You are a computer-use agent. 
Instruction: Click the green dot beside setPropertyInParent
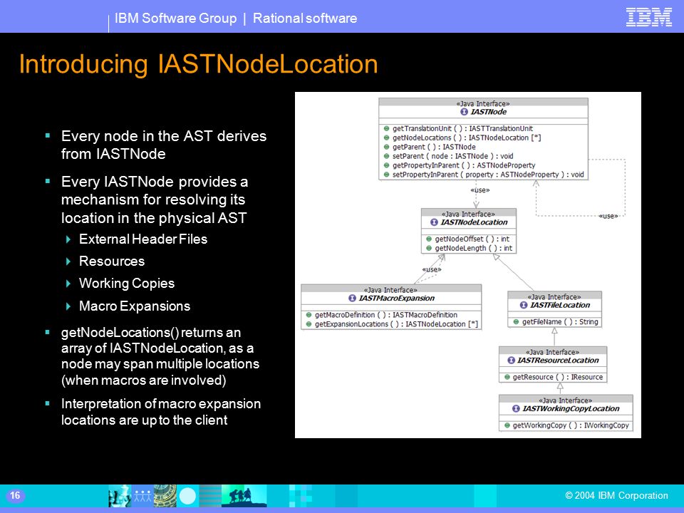[x=386, y=175]
